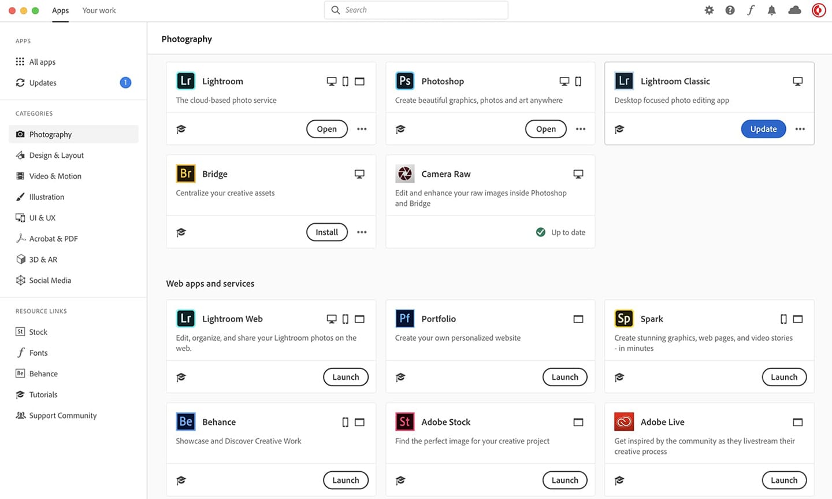Open the Photoshop app

(x=546, y=129)
